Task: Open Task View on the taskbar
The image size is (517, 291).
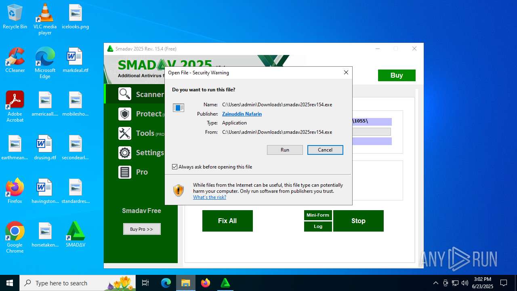Action: click(x=145, y=283)
